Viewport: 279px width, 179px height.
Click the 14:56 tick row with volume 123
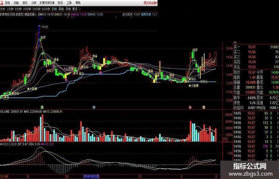256,123
